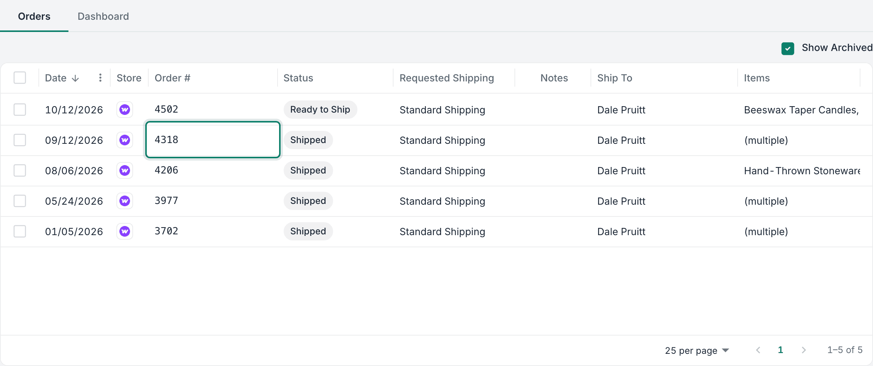Select the checkbox for order 3702

point(20,231)
